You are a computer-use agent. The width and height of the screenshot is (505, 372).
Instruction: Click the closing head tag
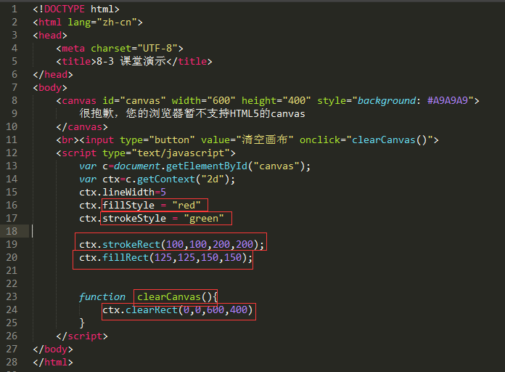point(53,75)
